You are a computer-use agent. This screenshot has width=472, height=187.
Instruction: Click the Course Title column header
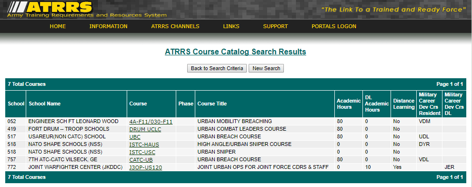point(212,104)
